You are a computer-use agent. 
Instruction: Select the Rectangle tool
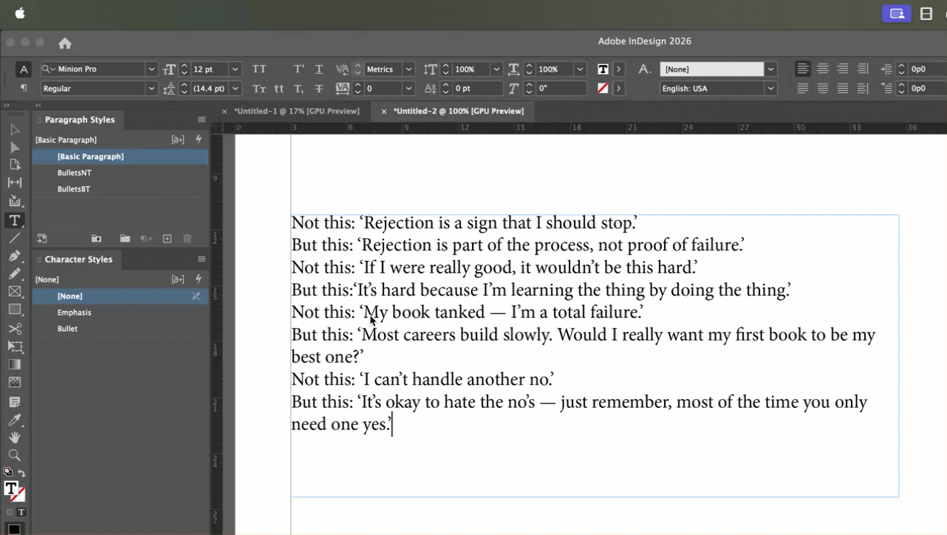[14, 310]
